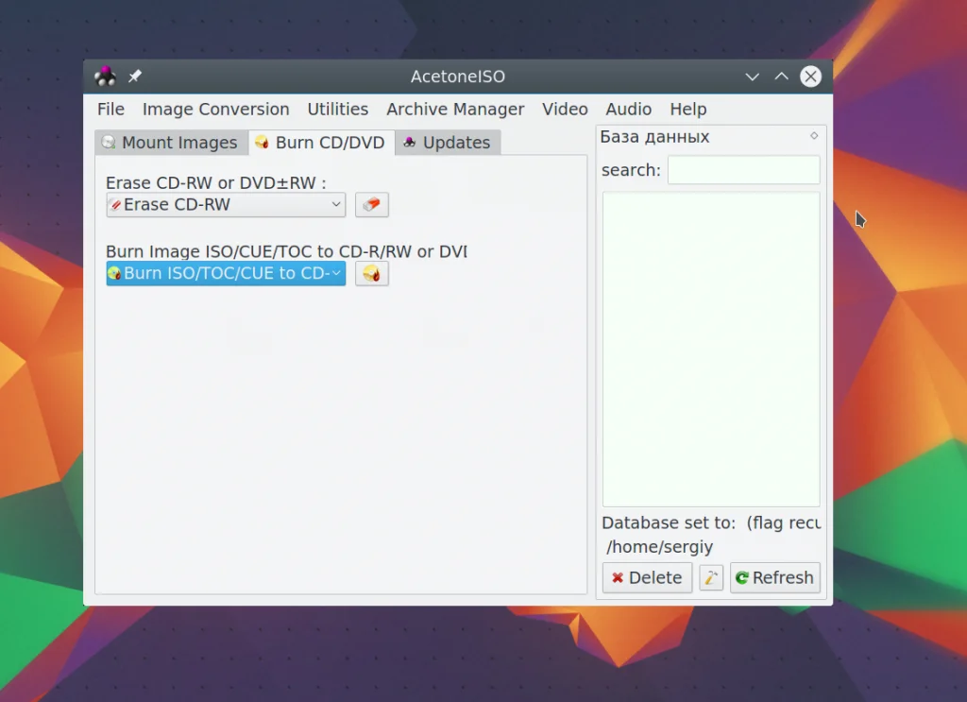Click the float diamond icon of База данных panel
The height and width of the screenshot is (702, 967).
click(814, 136)
